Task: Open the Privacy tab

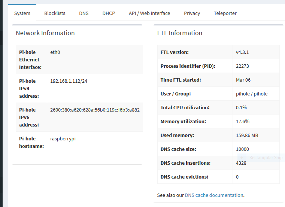Action: (x=192, y=13)
